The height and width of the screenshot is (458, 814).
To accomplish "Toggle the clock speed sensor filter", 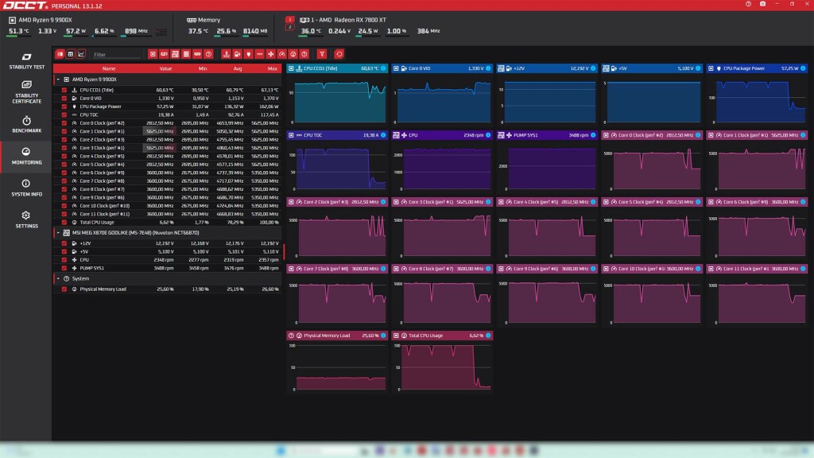I will point(282,54).
